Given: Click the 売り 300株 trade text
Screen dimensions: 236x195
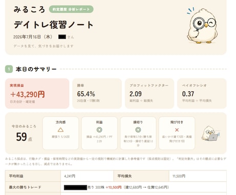Looking at the screenshot, I should pyautogui.click(x=96, y=187).
